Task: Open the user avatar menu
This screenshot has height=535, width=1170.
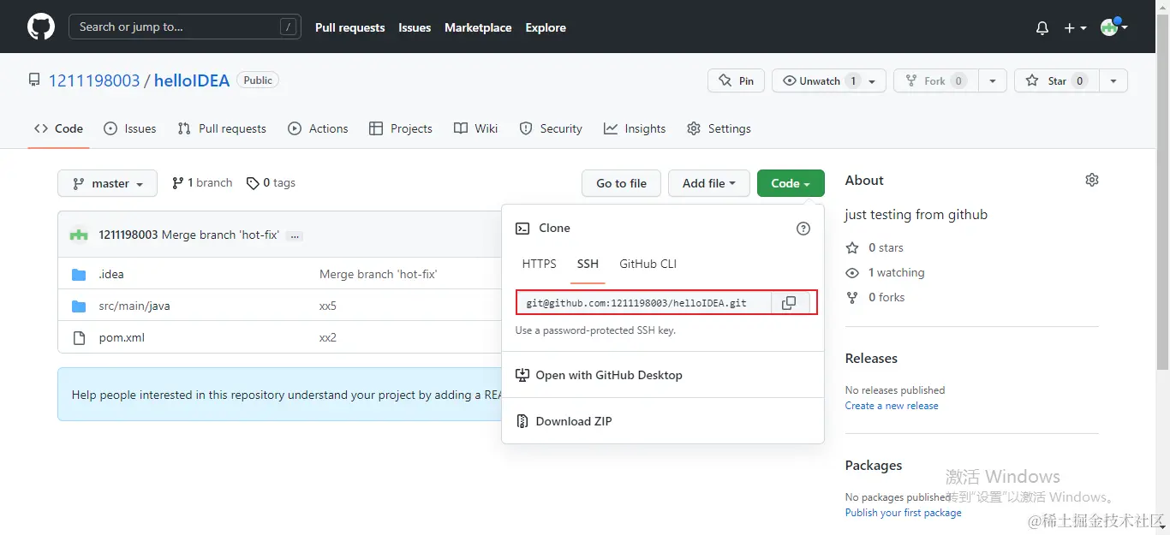Action: coord(1113,27)
